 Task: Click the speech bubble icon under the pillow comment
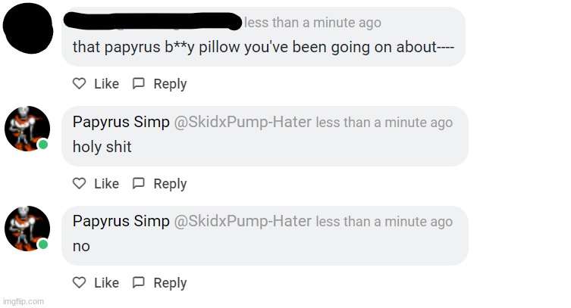pos(138,84)
